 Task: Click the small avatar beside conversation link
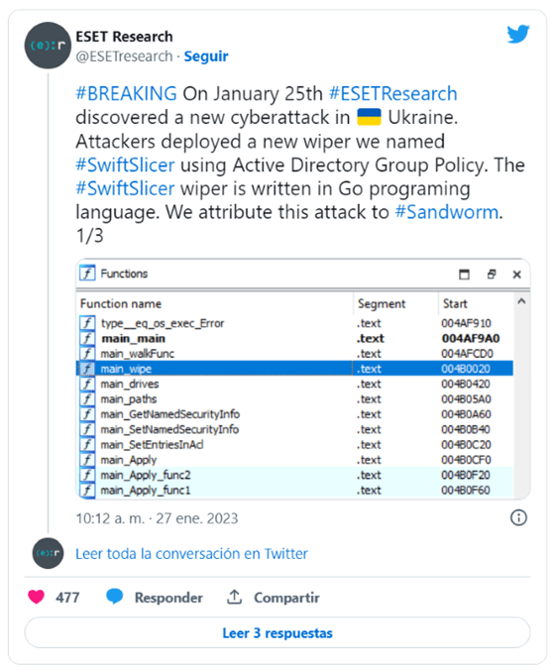(x=48, y=553)
